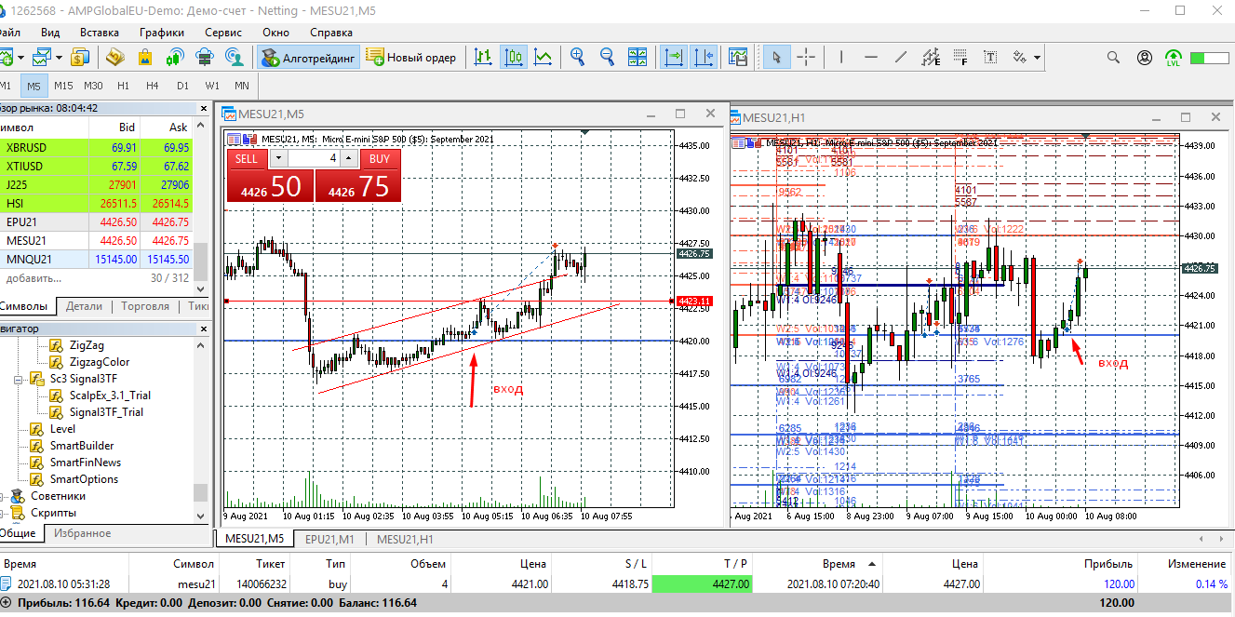Toggle chart shift from right edge
This screenshot has height=617, width=1235.
[x=704, y=58]
